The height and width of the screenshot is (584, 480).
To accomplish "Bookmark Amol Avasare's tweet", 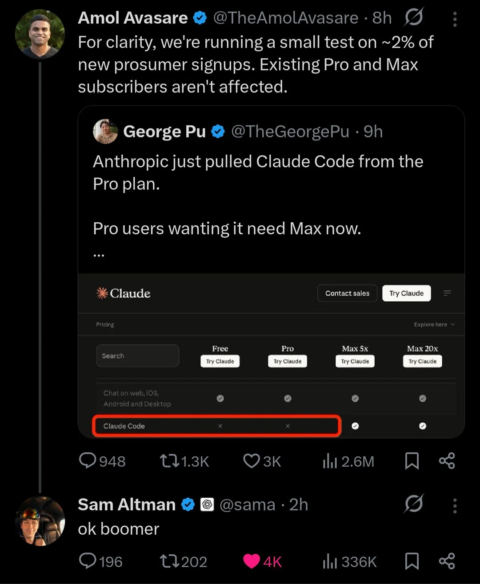I will click(x=412, y=461).
